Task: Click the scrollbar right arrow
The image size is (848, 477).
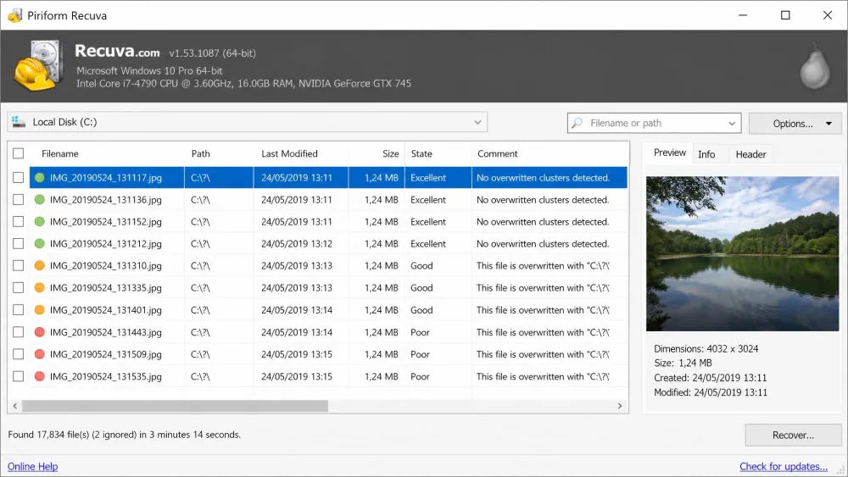Action: [620, 406]
